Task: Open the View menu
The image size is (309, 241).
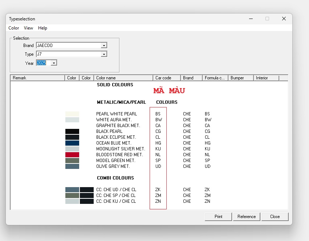Action: pos(28,28)
